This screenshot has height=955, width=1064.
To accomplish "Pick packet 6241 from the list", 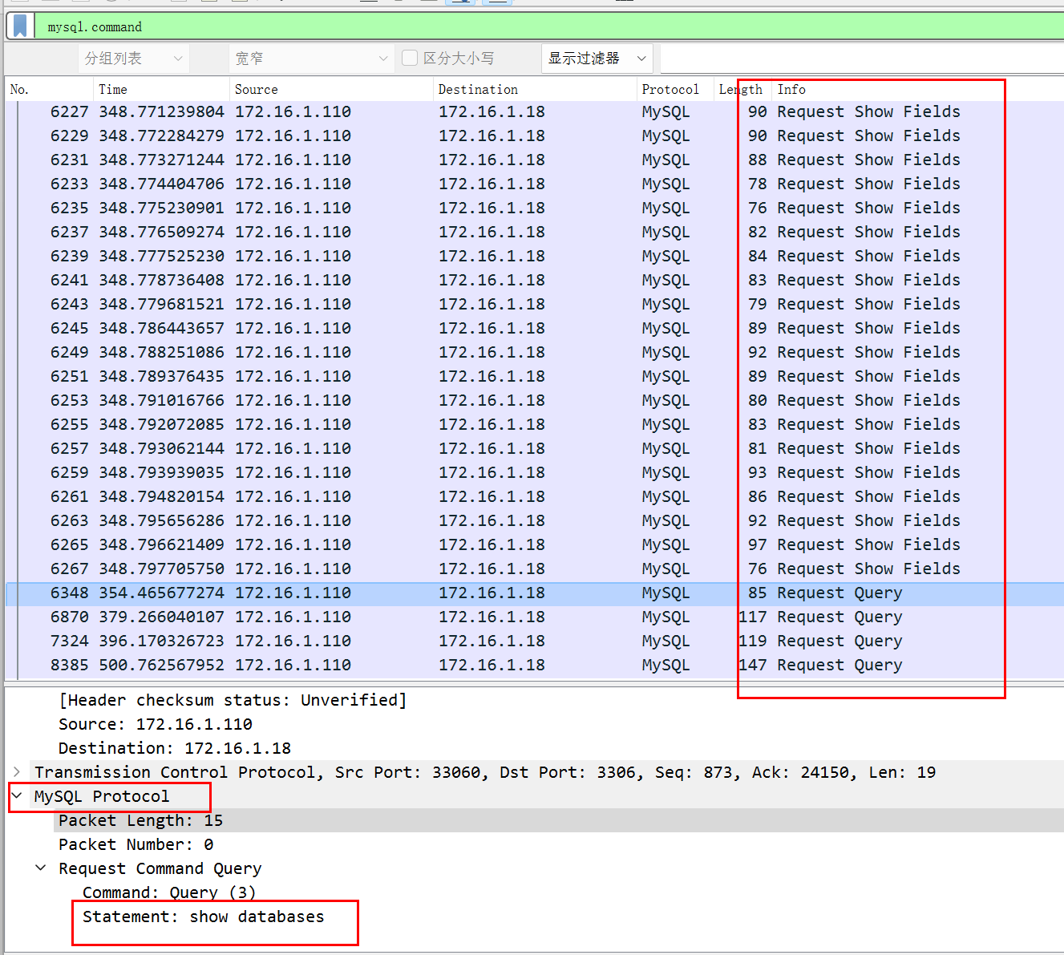I will [x=535, y=280].
